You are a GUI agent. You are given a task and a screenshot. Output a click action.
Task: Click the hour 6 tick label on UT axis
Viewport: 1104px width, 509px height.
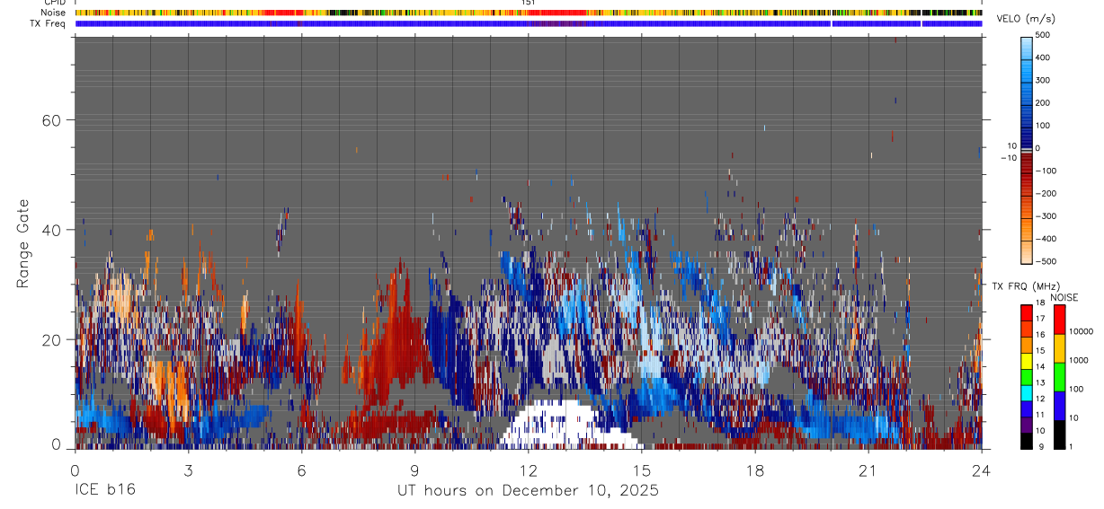(301, 470)
